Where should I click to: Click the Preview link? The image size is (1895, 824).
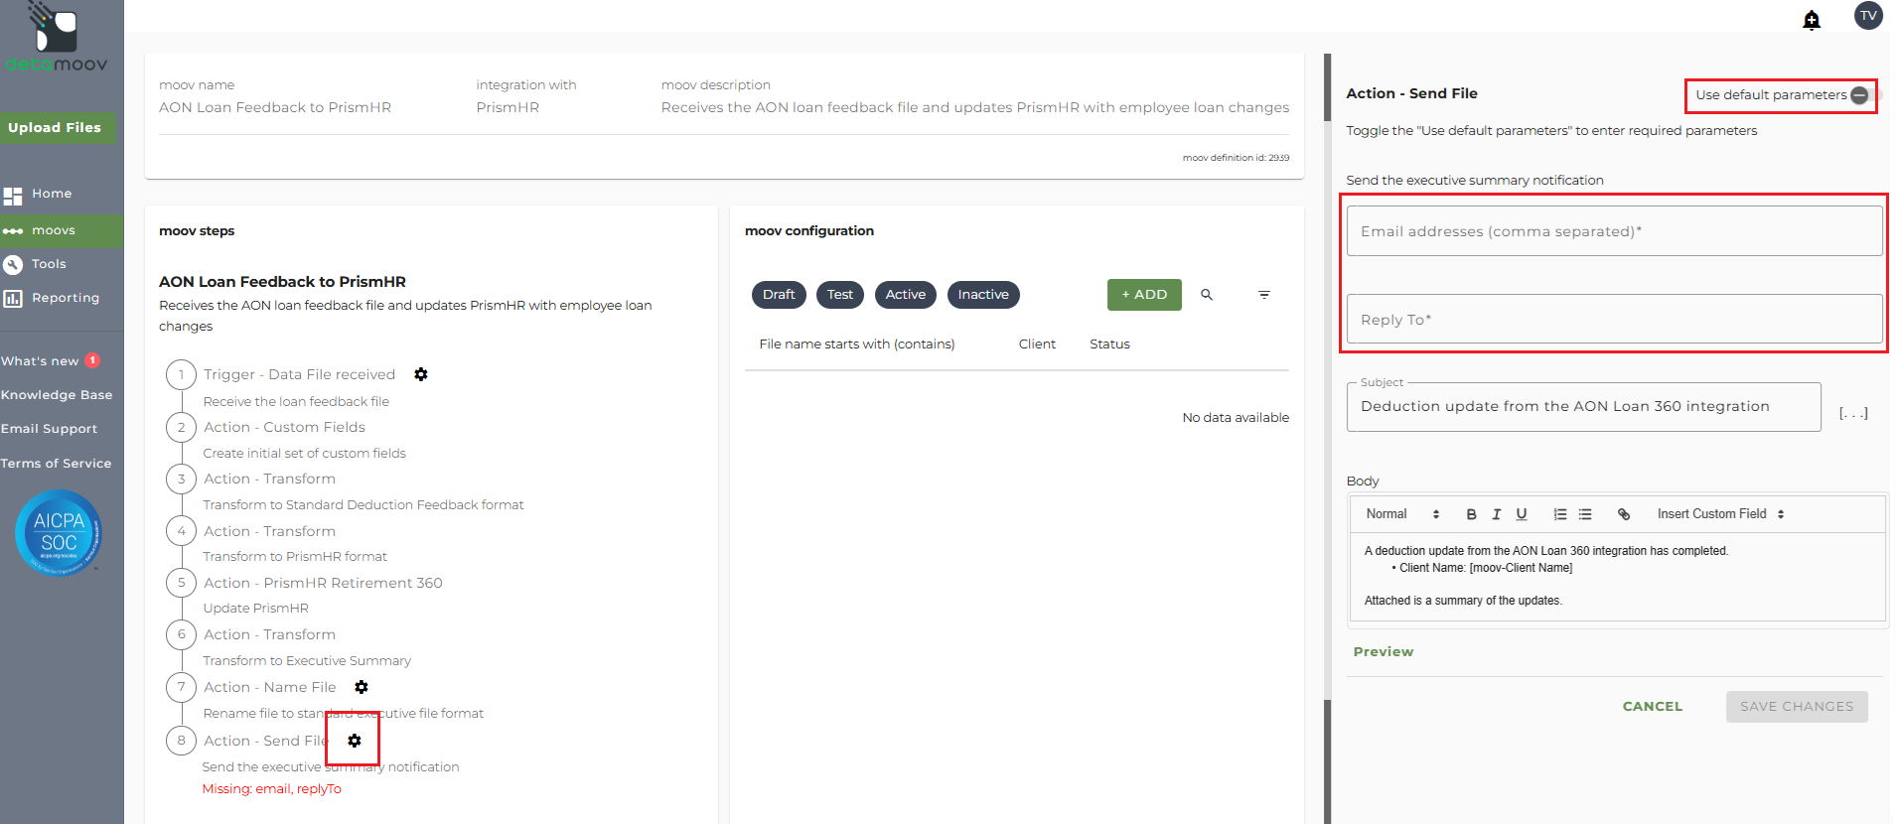pyautogui.click(x=1384, y=652)
